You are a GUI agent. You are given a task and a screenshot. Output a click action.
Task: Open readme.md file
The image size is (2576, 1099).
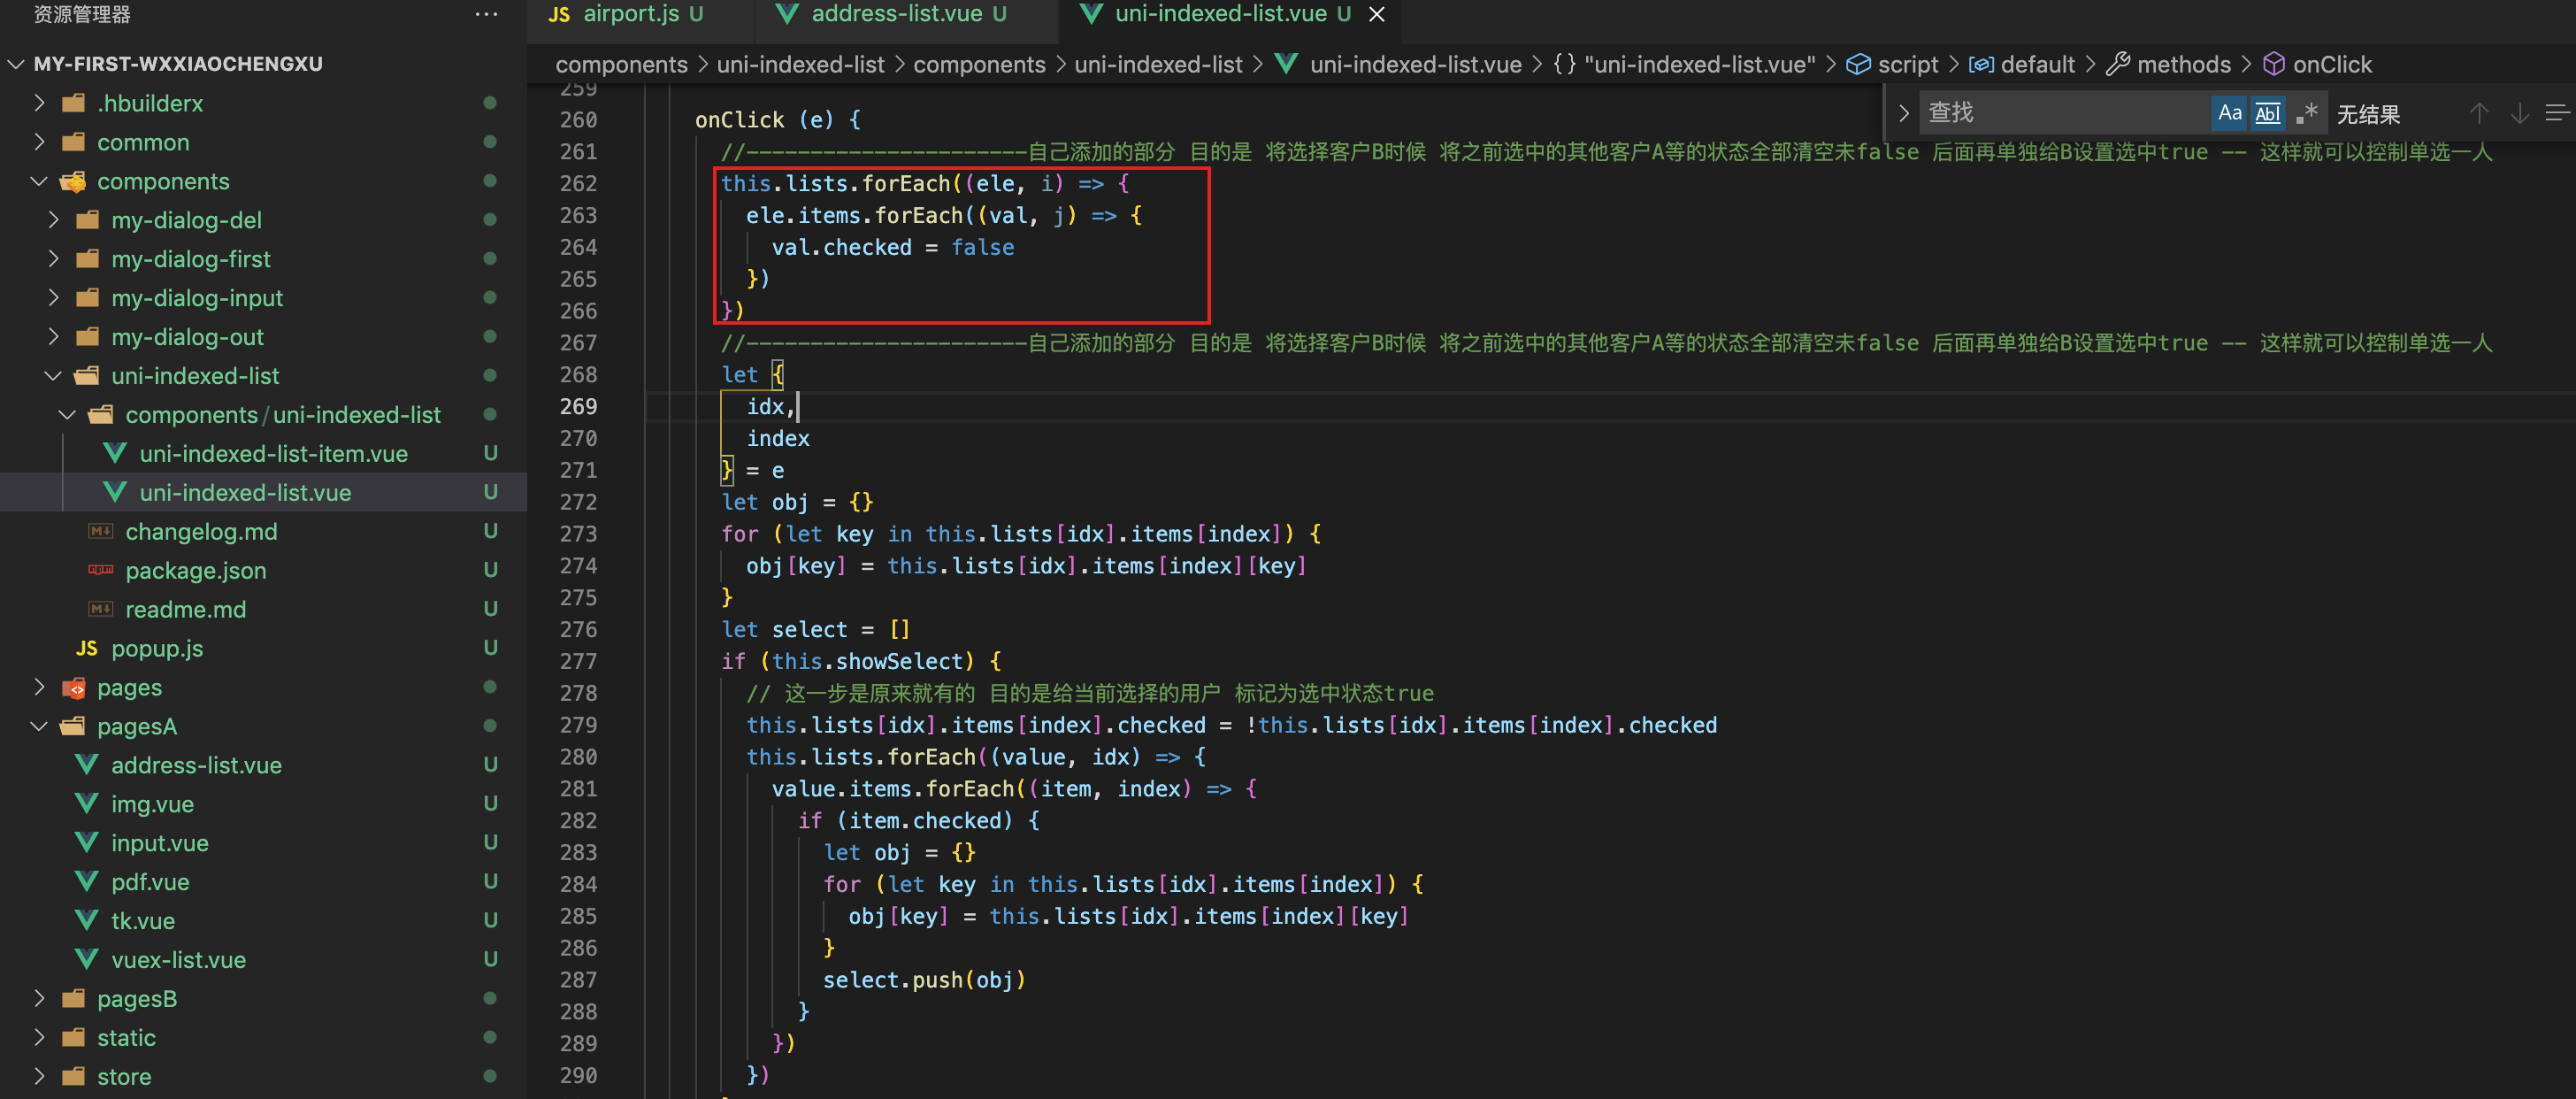[x=185, y=610]
